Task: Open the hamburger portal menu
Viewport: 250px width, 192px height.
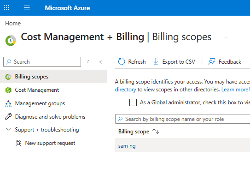Action: (x=27, y=7)
